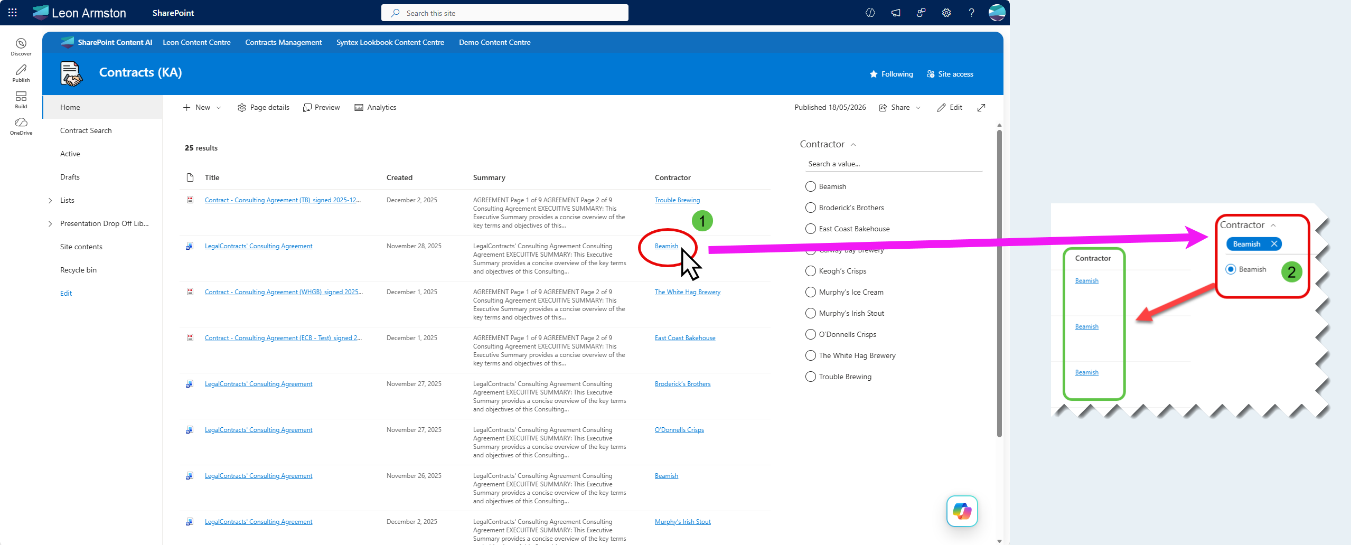Click the Preview toolbar button
The image size is (1351, 545).
click(321, 107)
